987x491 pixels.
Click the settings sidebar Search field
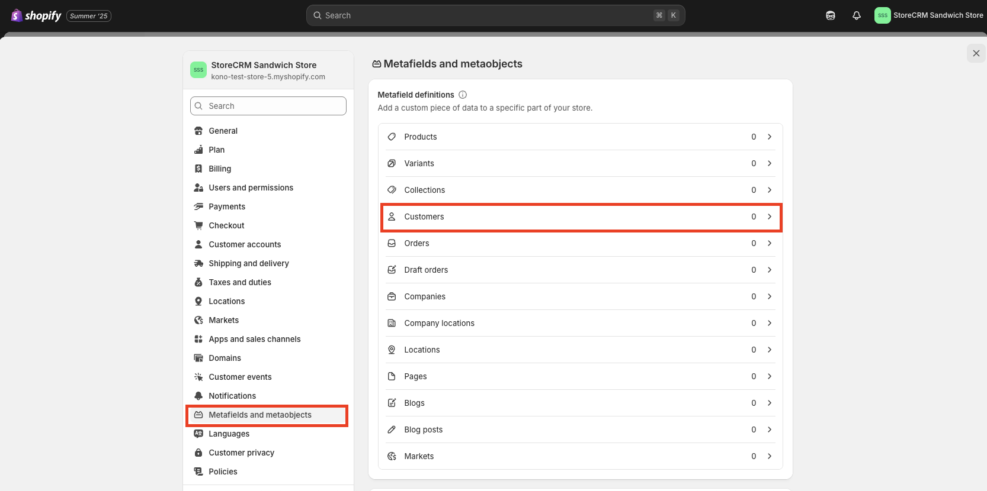coord(268,106)
